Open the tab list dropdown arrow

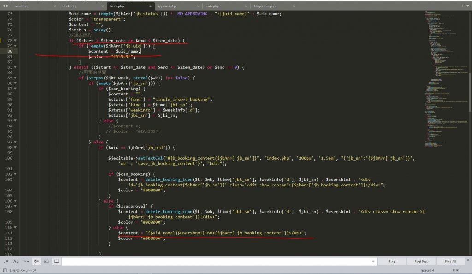pyautogui.click(x=468, y=6)
